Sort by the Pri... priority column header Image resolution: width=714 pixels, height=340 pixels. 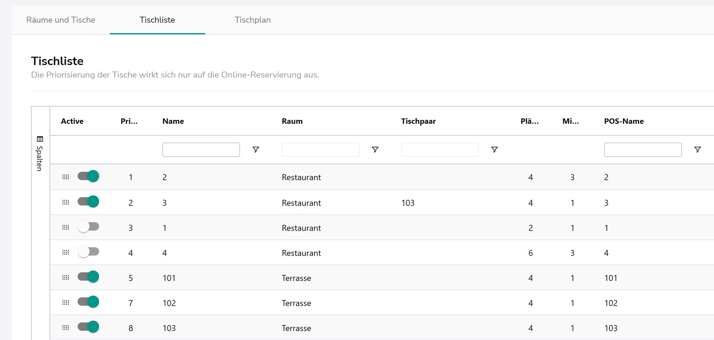tap(129, 121)
